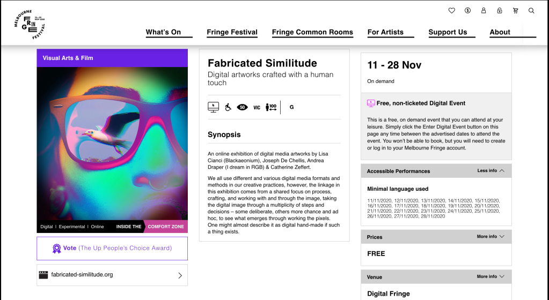Click the dollar donate icon
549x300 pixels.
coord(467,11)
